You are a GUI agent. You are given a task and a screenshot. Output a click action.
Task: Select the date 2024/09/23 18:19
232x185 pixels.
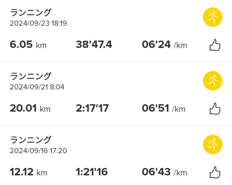click(x=38, y=23)
